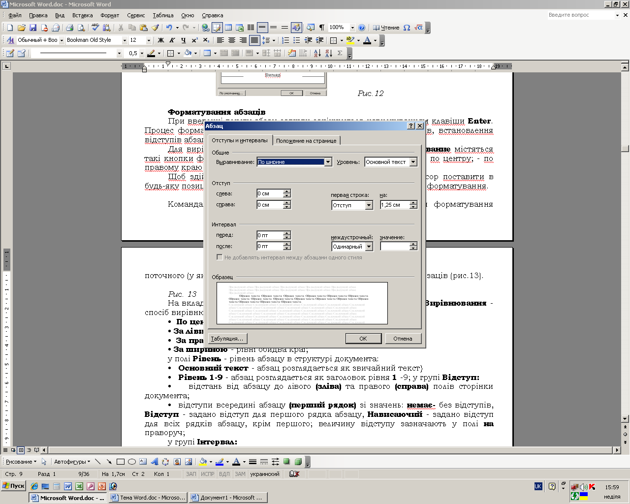Toggle center alignment button

(231, 40)
